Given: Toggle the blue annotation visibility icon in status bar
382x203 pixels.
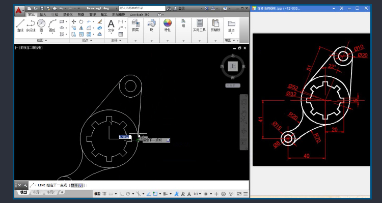Looking at the screenshot, I should pos(177,194).
